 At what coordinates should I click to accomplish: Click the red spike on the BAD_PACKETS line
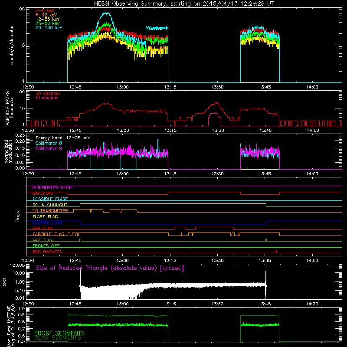click(276, 252)
